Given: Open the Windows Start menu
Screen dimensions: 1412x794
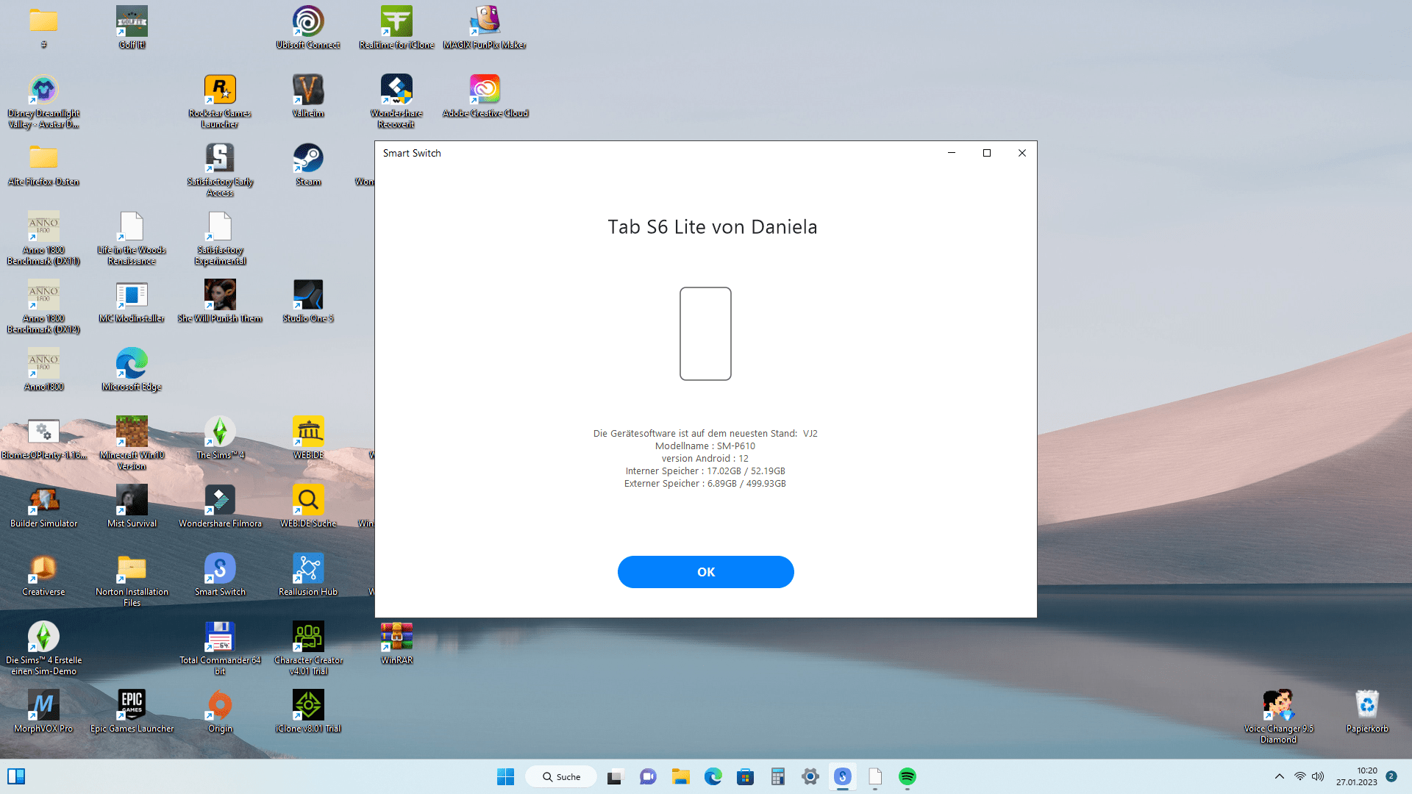Looking at the screenshot, I should [505, 776].
